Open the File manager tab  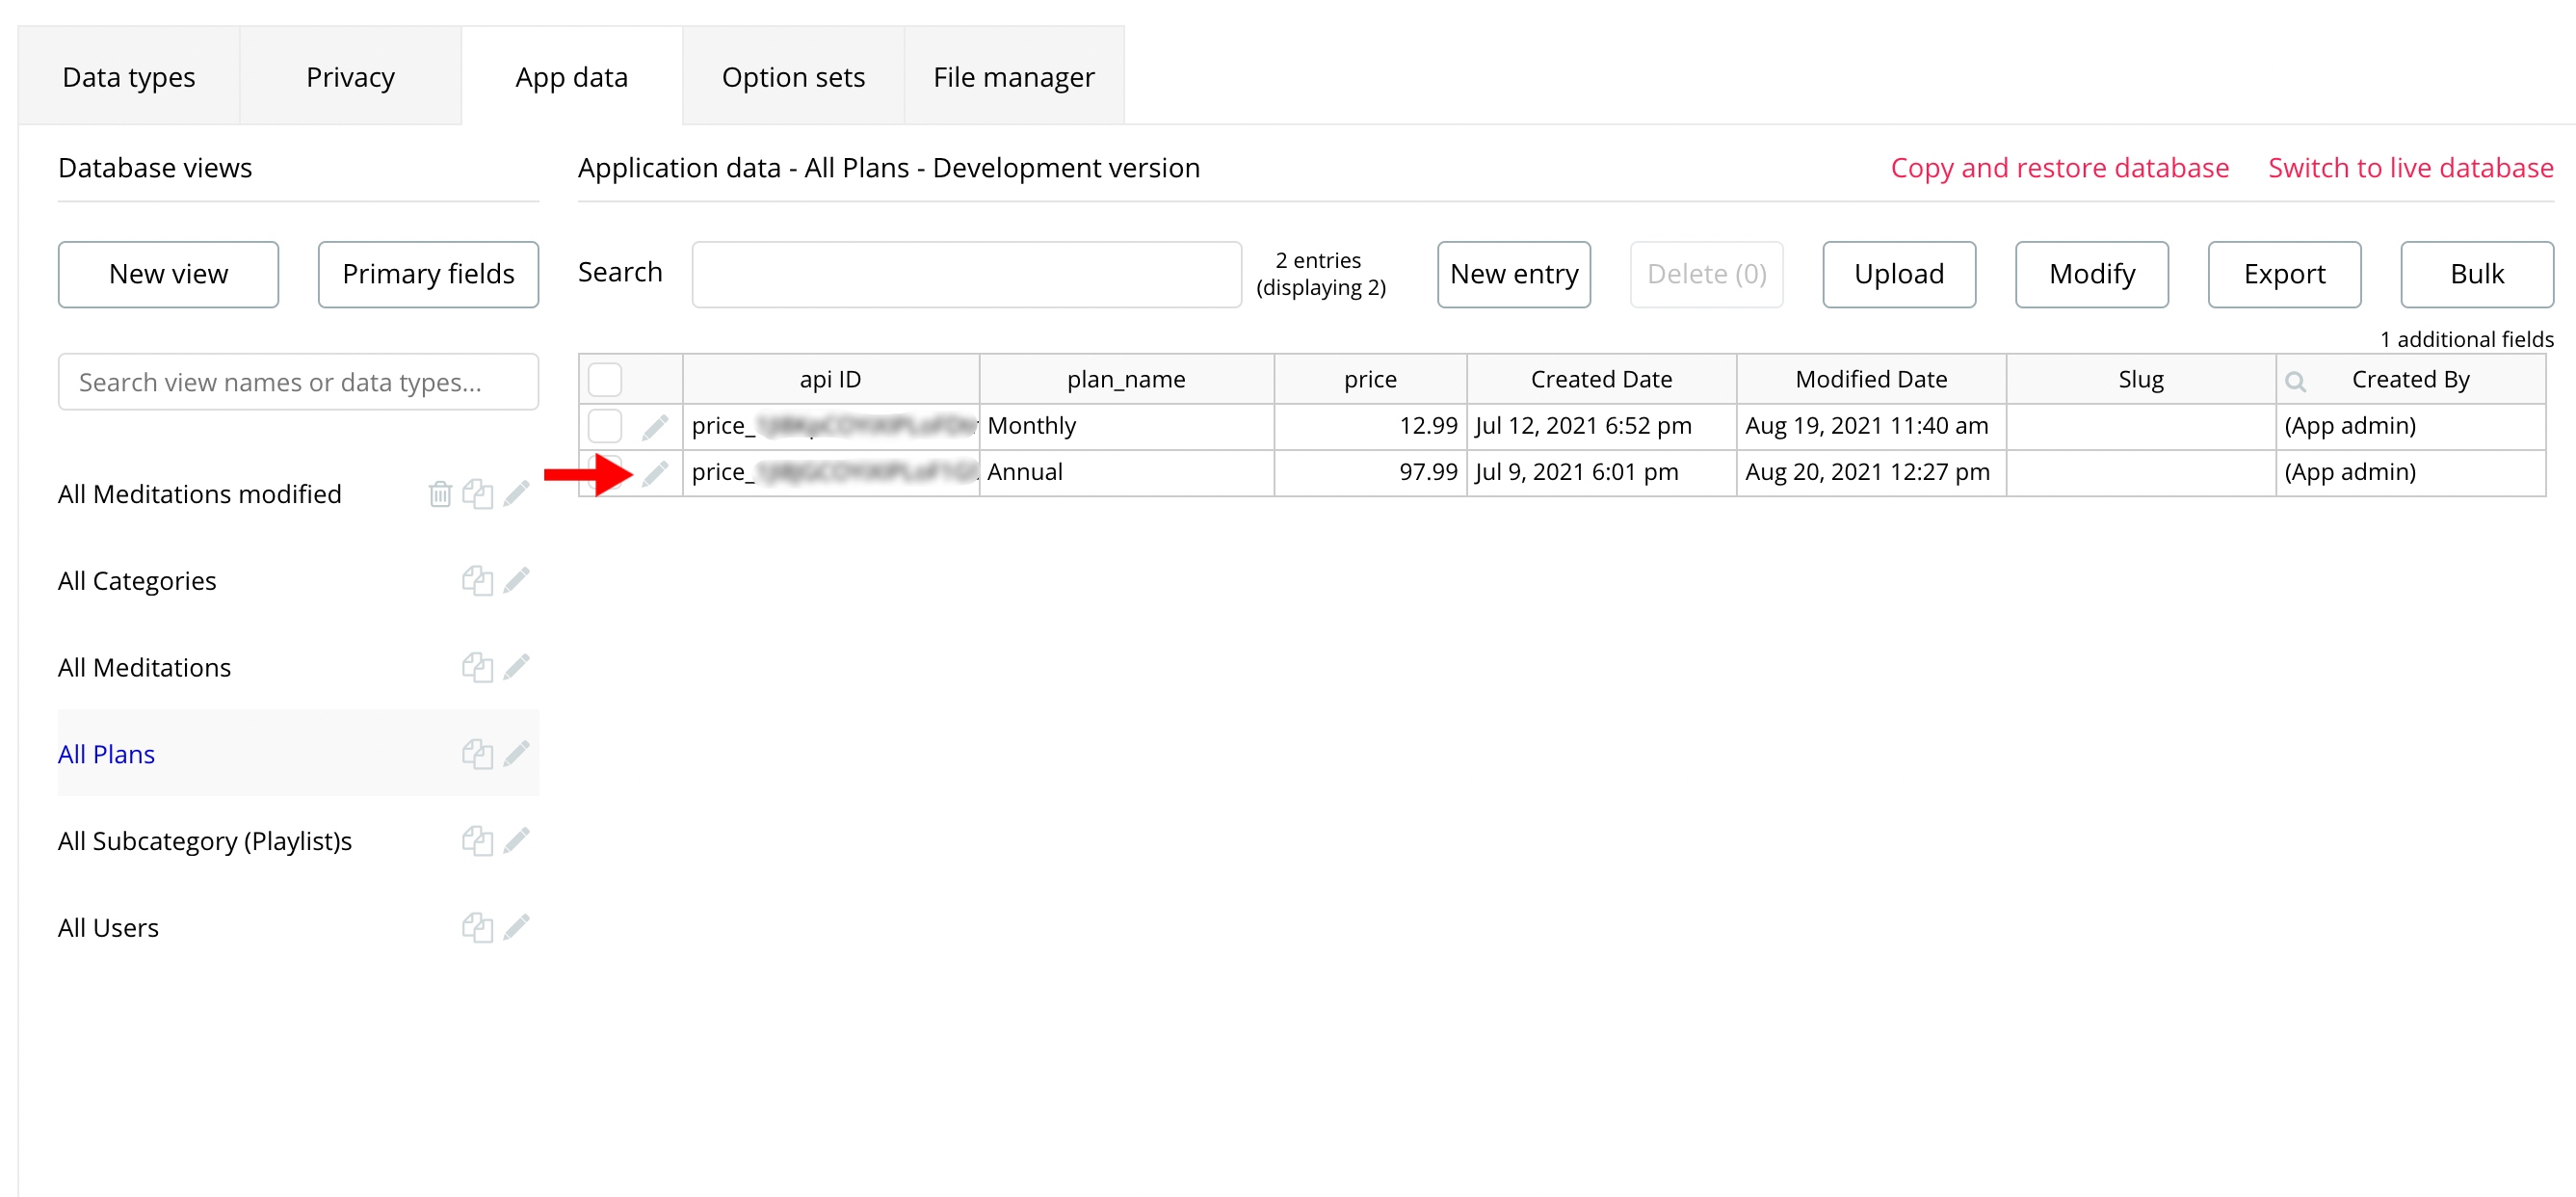click(1013, 77)
